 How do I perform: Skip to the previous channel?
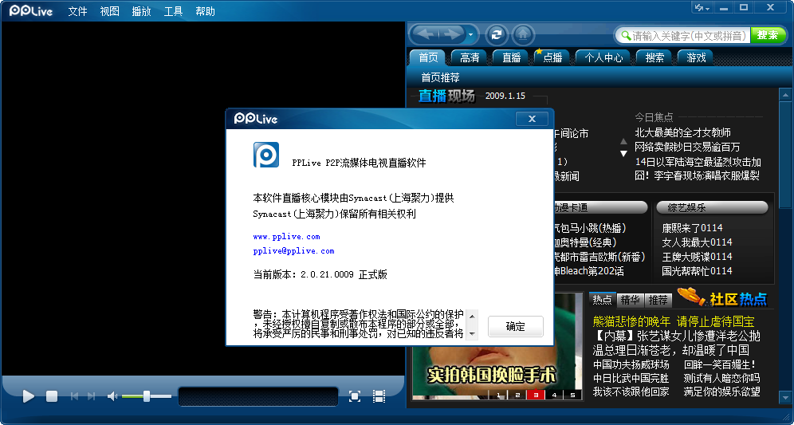point(74,396)
